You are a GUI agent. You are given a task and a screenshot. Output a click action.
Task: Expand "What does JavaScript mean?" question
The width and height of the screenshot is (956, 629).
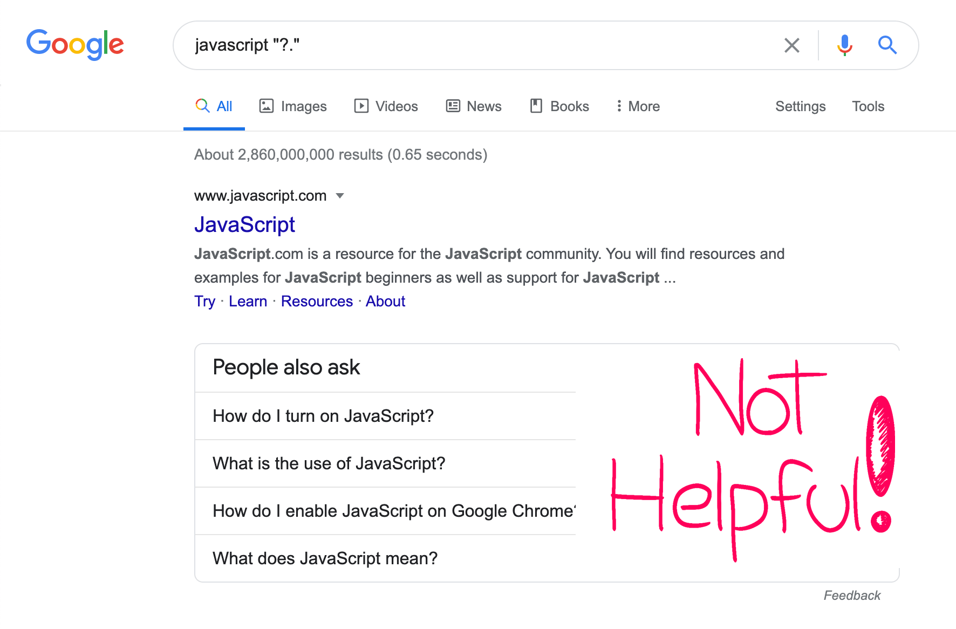click(x=385, y=558)
